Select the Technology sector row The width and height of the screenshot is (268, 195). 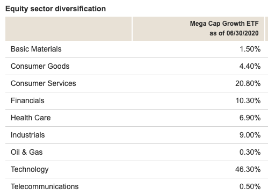tap(136, 170)
